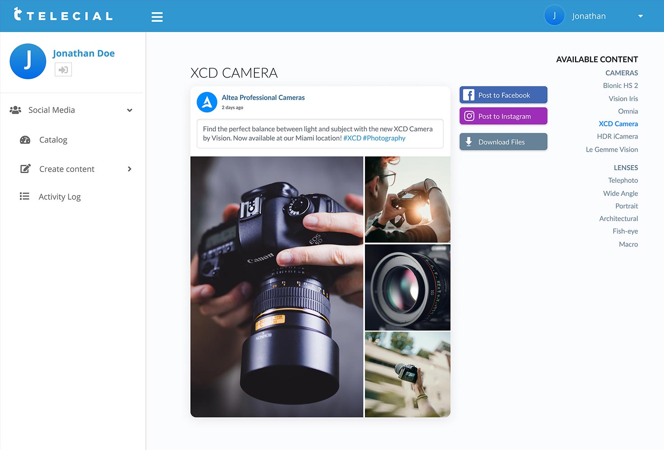Post to Instagram
This screenshot has width=664, height=450.
tap(503, 116)
